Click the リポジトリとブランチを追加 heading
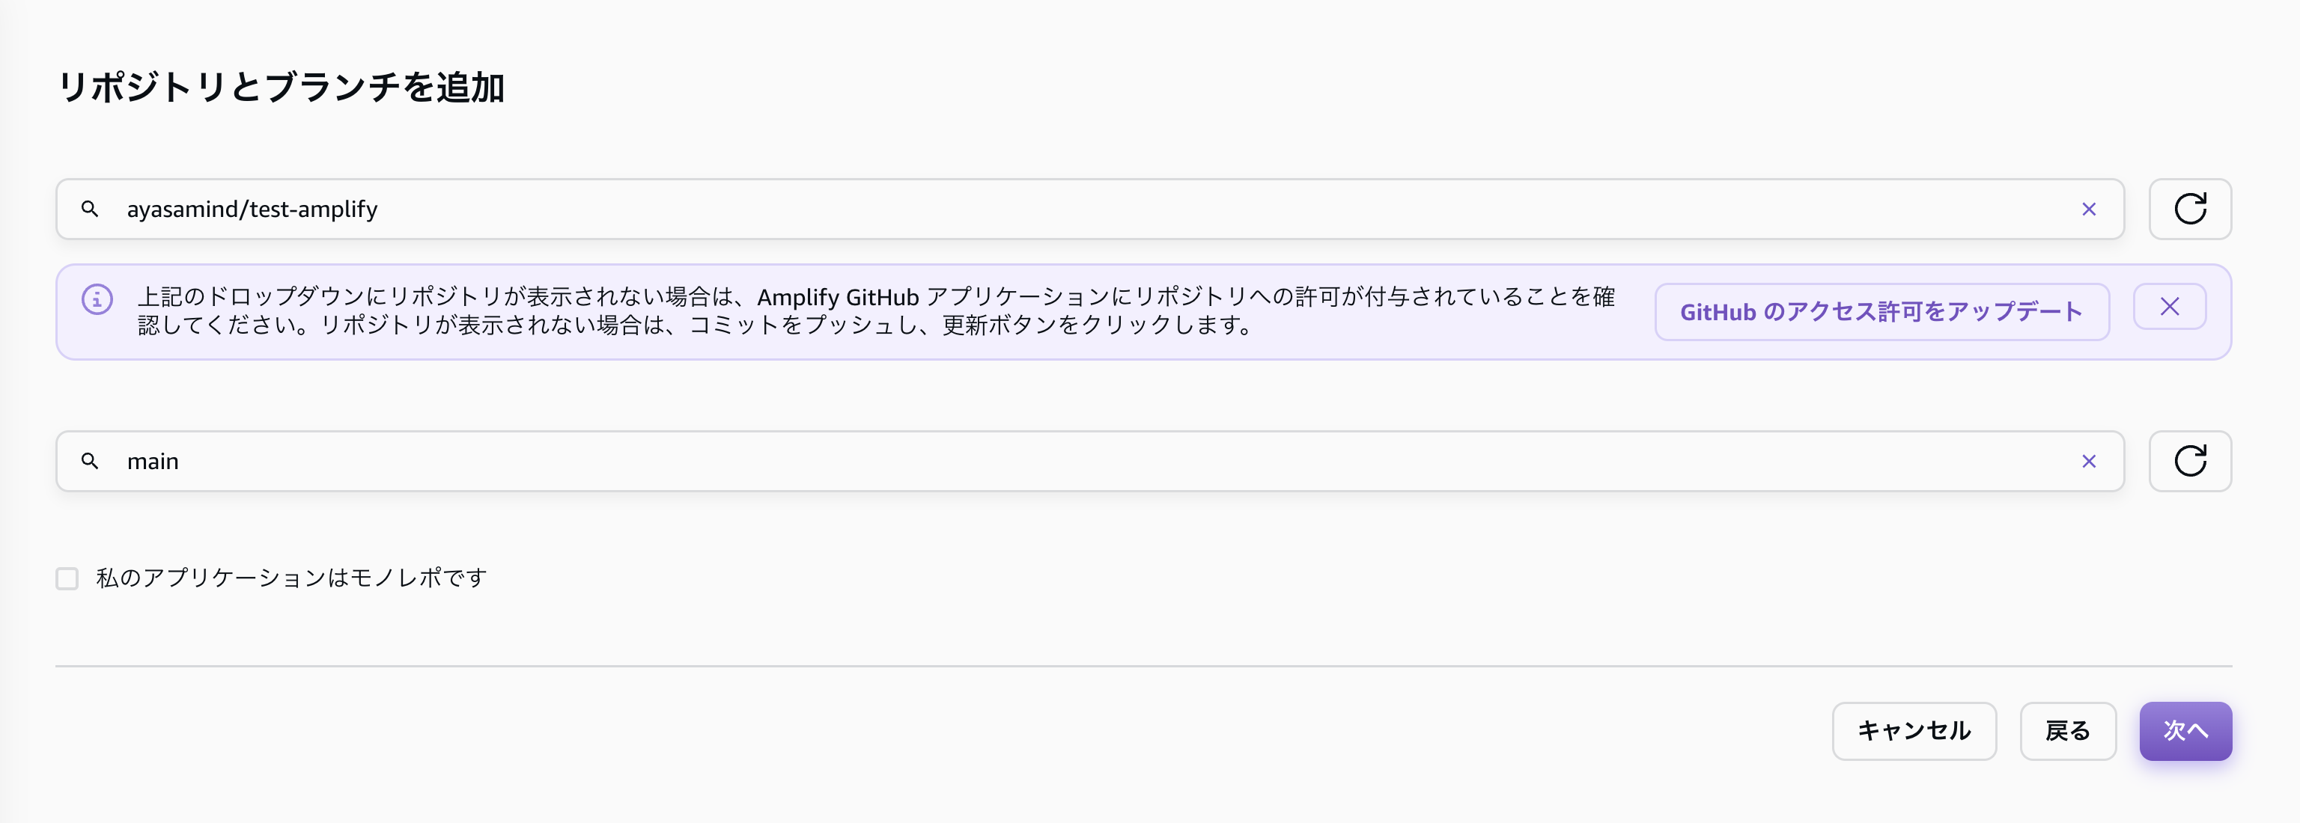This screenshot has width=2300, height=823. 283,88
